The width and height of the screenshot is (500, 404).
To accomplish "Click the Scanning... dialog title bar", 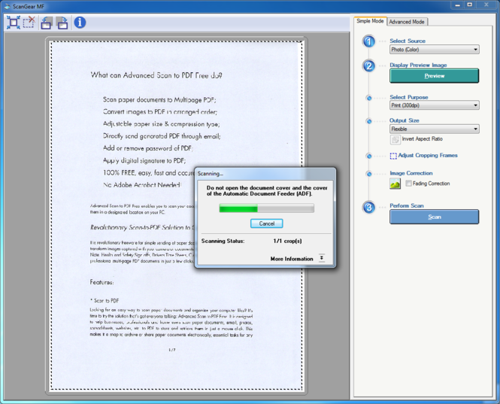I will click(265, 174).
